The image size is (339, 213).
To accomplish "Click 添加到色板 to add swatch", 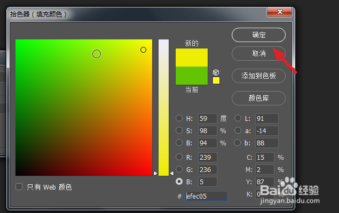I will point(258,76).
